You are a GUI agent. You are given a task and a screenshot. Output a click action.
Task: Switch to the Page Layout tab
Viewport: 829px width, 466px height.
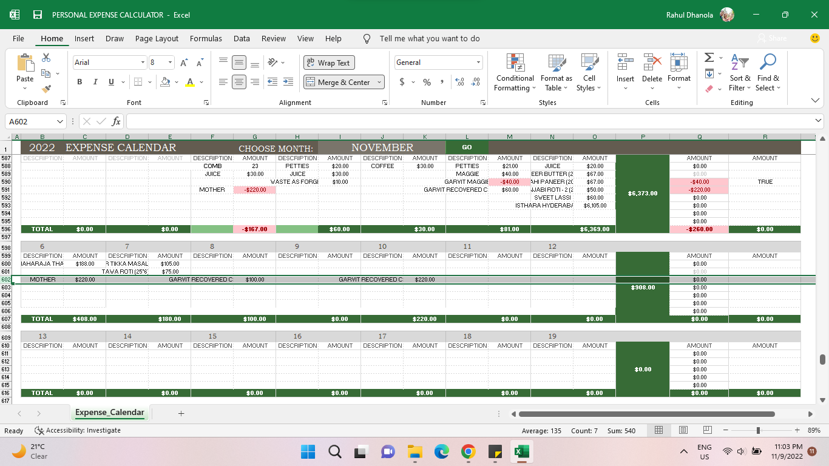pyautogui.click(x=157, y=38)
